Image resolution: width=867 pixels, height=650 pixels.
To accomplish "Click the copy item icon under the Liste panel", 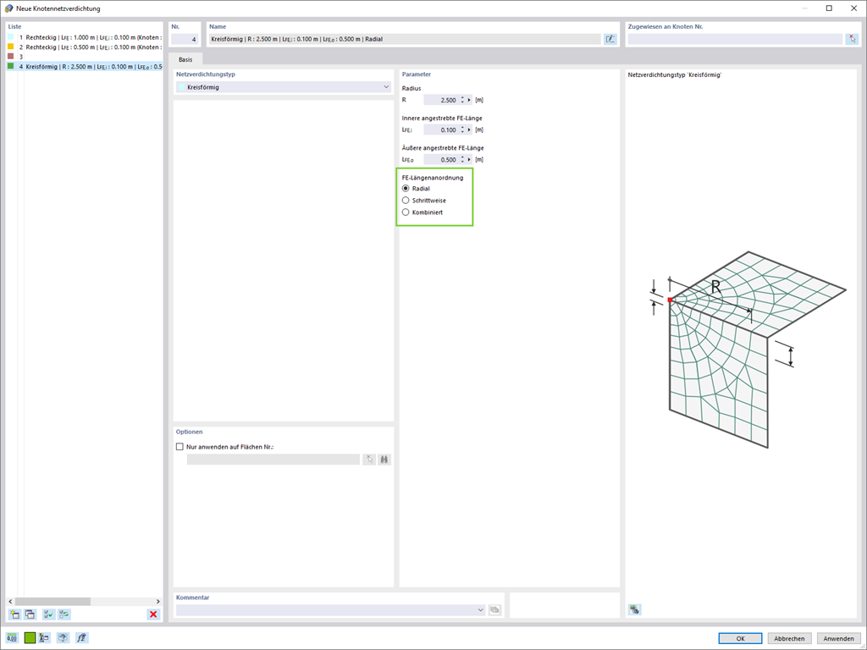I will click(30, 614).
